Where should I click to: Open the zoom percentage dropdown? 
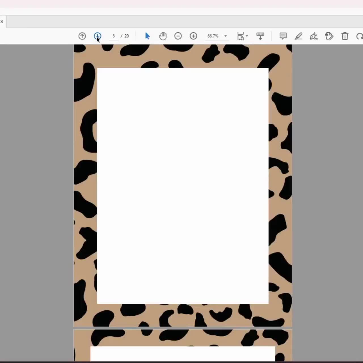pos(225,36)
